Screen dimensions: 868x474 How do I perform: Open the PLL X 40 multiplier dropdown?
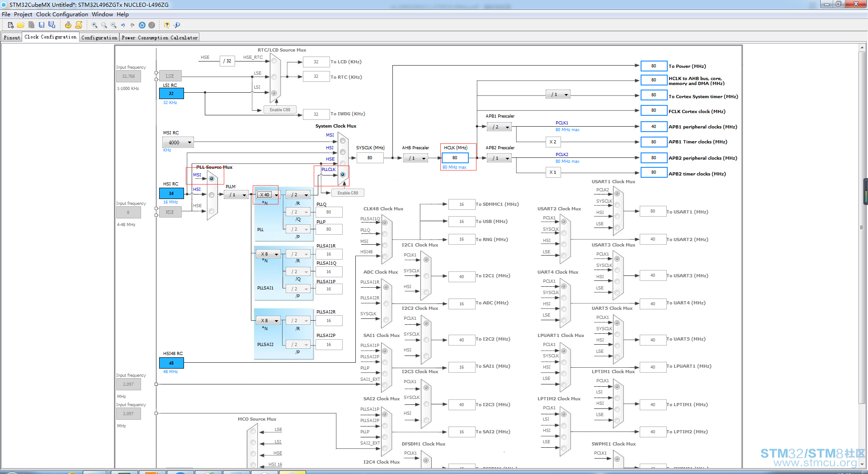[268, 195]
